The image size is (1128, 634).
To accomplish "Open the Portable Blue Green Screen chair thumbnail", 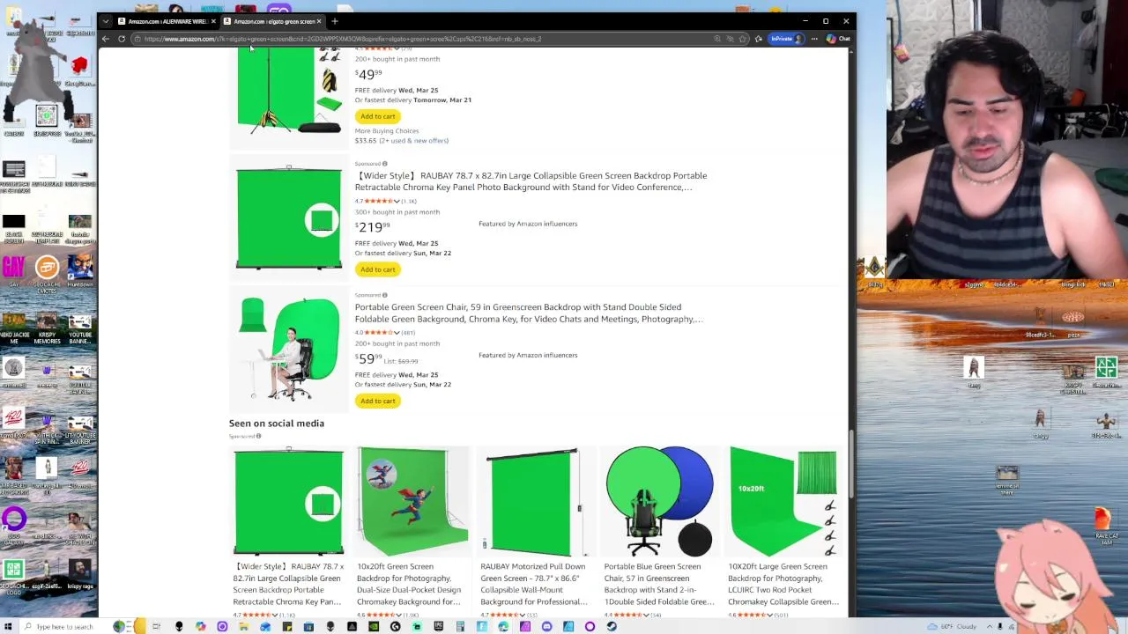I will click(659, 502).
